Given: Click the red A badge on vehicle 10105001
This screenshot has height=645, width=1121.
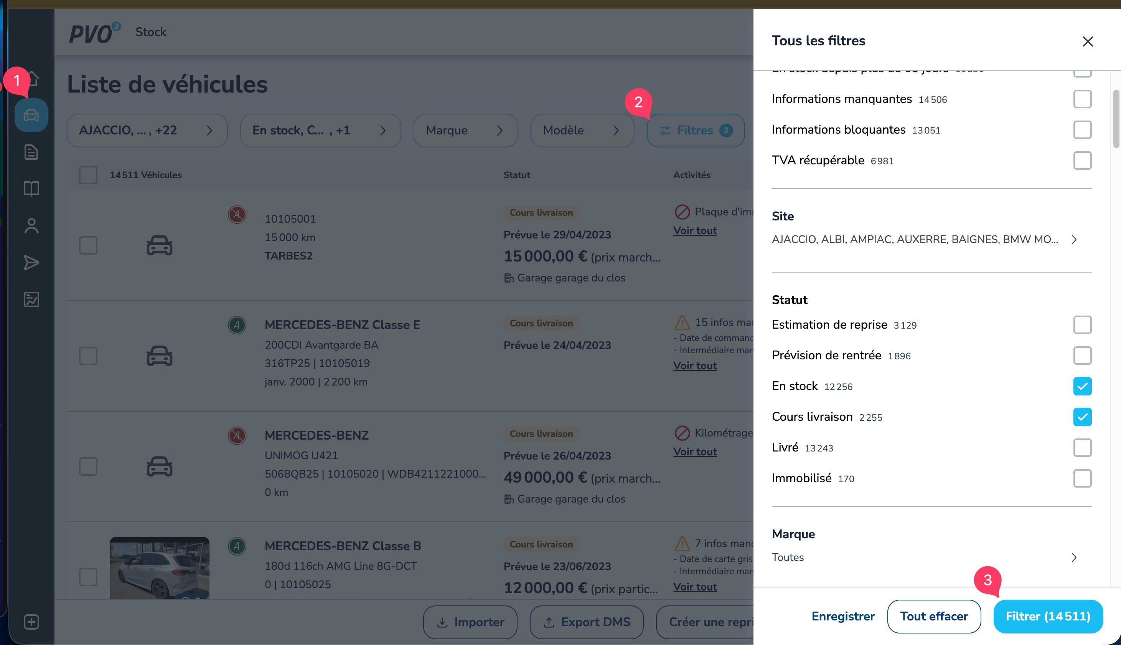Looking at the screenshot, I should point(237,215).
